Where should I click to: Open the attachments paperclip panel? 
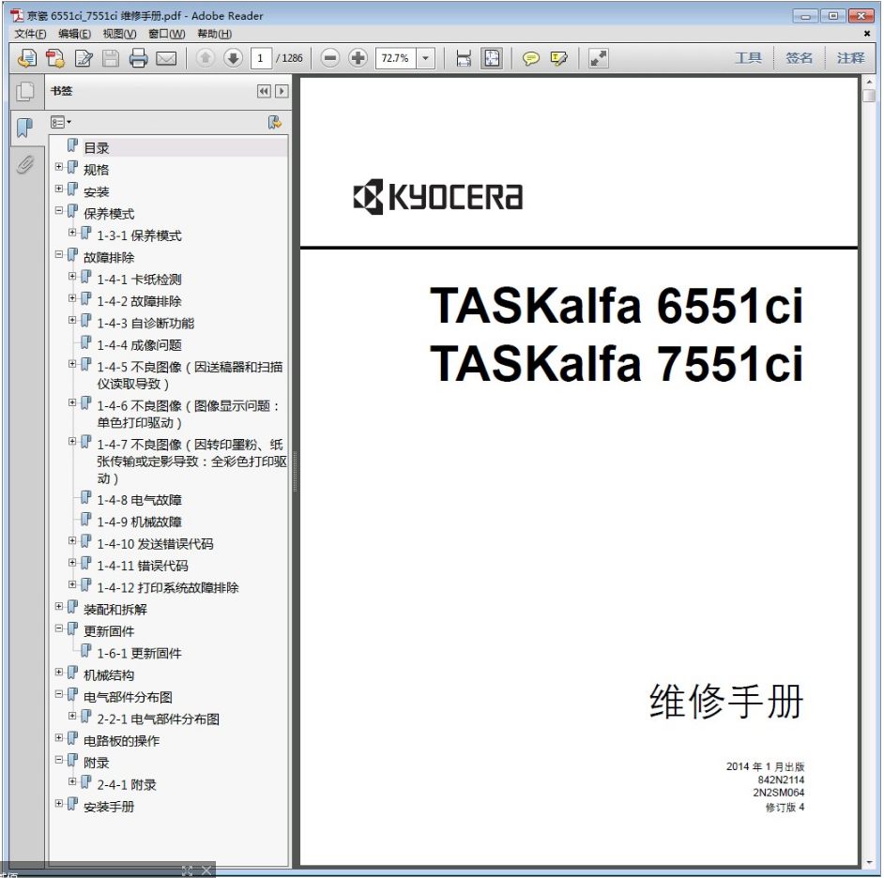point(24,164)
